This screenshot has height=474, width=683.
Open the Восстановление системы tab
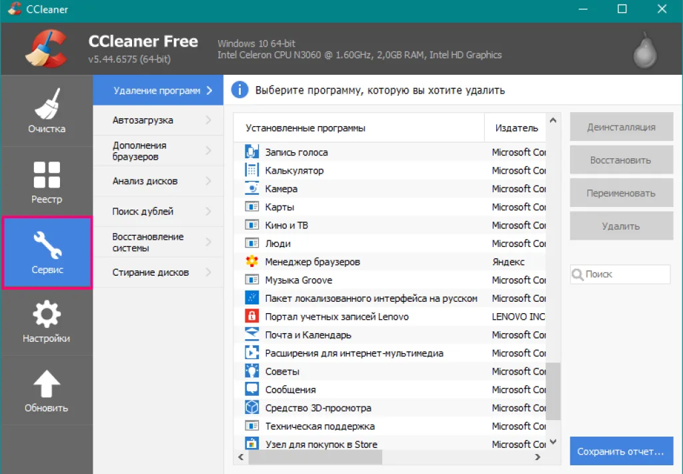pos(158,242)
